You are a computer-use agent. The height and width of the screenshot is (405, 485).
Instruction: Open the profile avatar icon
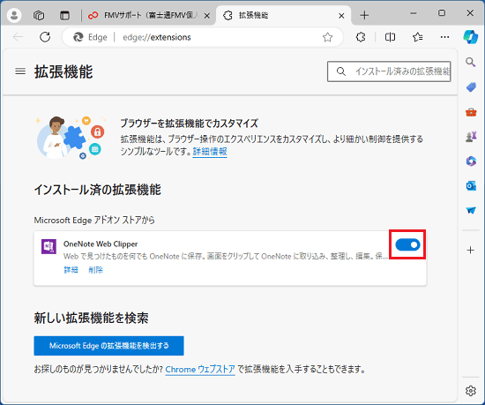click(x=14, y=15)
